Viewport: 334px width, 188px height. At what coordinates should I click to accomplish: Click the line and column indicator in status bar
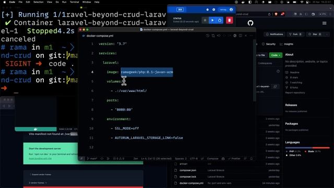pos(157,159)
